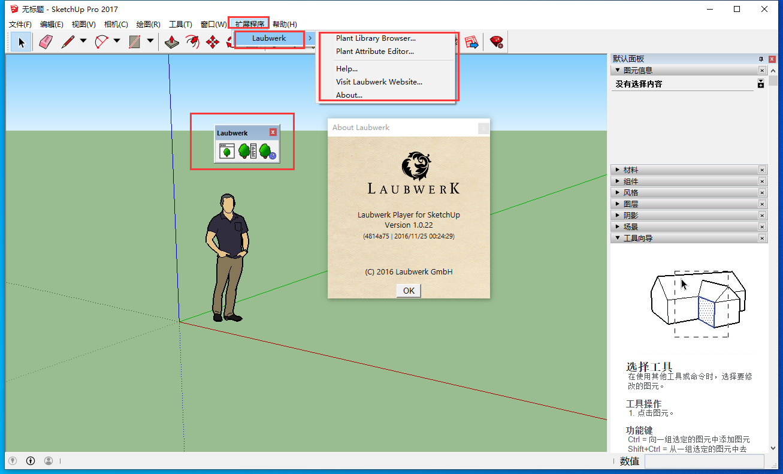Open line tool dropdown arrow
The height and width of the screenshot is (474, 783).
83,42
